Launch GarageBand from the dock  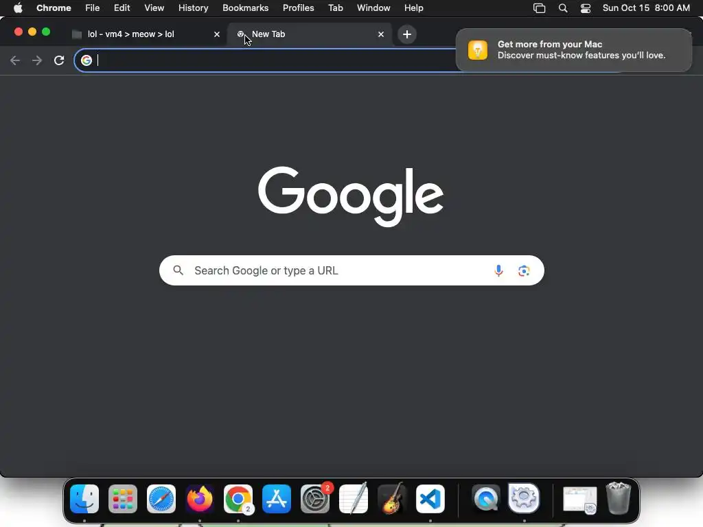click(392, 499)
